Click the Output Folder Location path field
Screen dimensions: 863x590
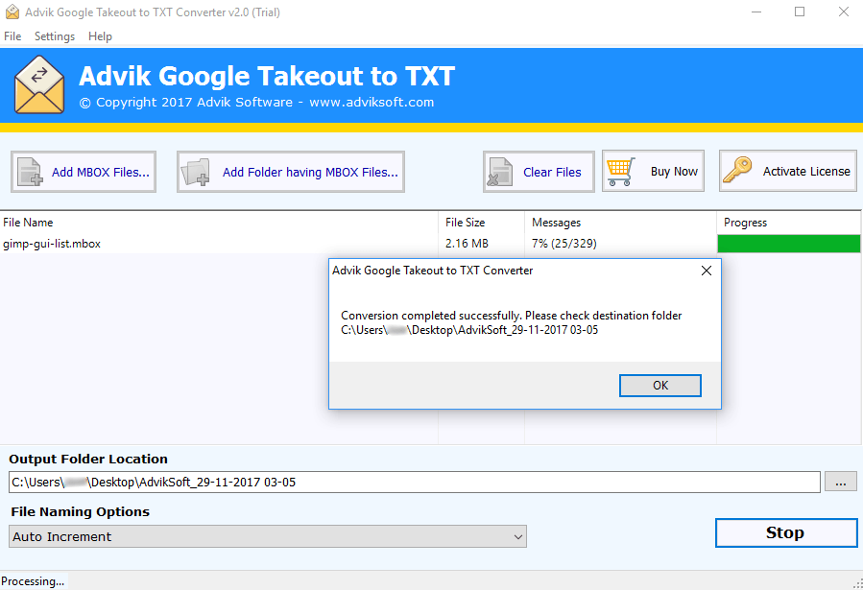point(415,482)
